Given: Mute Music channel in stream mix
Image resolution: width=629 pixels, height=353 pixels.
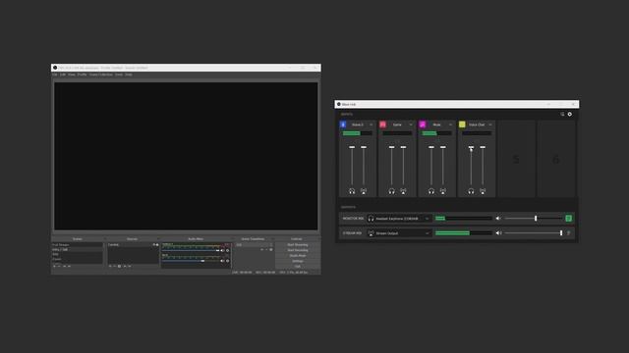Looking at the screenshot, I should tap(443, 191).
